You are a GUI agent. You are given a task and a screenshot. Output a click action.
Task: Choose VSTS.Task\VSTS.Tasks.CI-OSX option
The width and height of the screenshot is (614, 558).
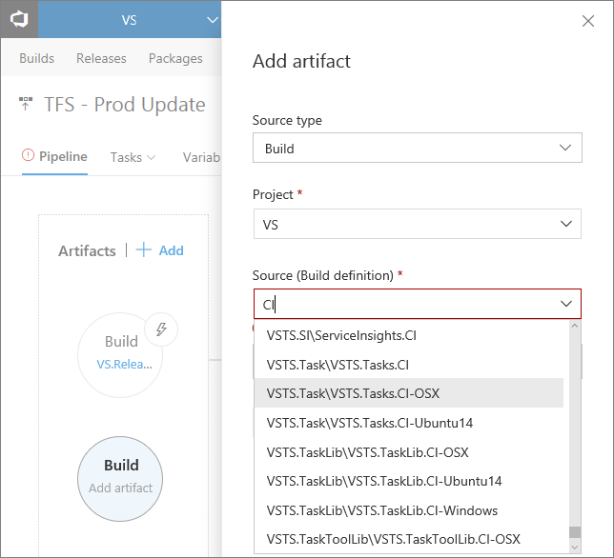pos(409,393)
